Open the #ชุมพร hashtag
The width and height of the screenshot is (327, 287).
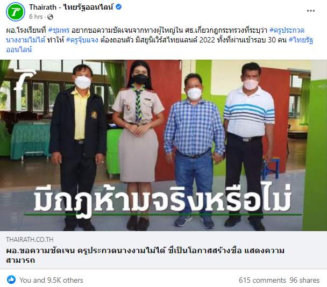[x=59, y=31]
